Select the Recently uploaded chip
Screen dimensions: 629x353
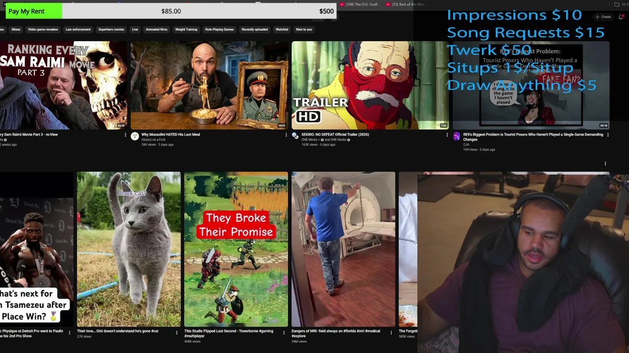[x=255, y=29]
